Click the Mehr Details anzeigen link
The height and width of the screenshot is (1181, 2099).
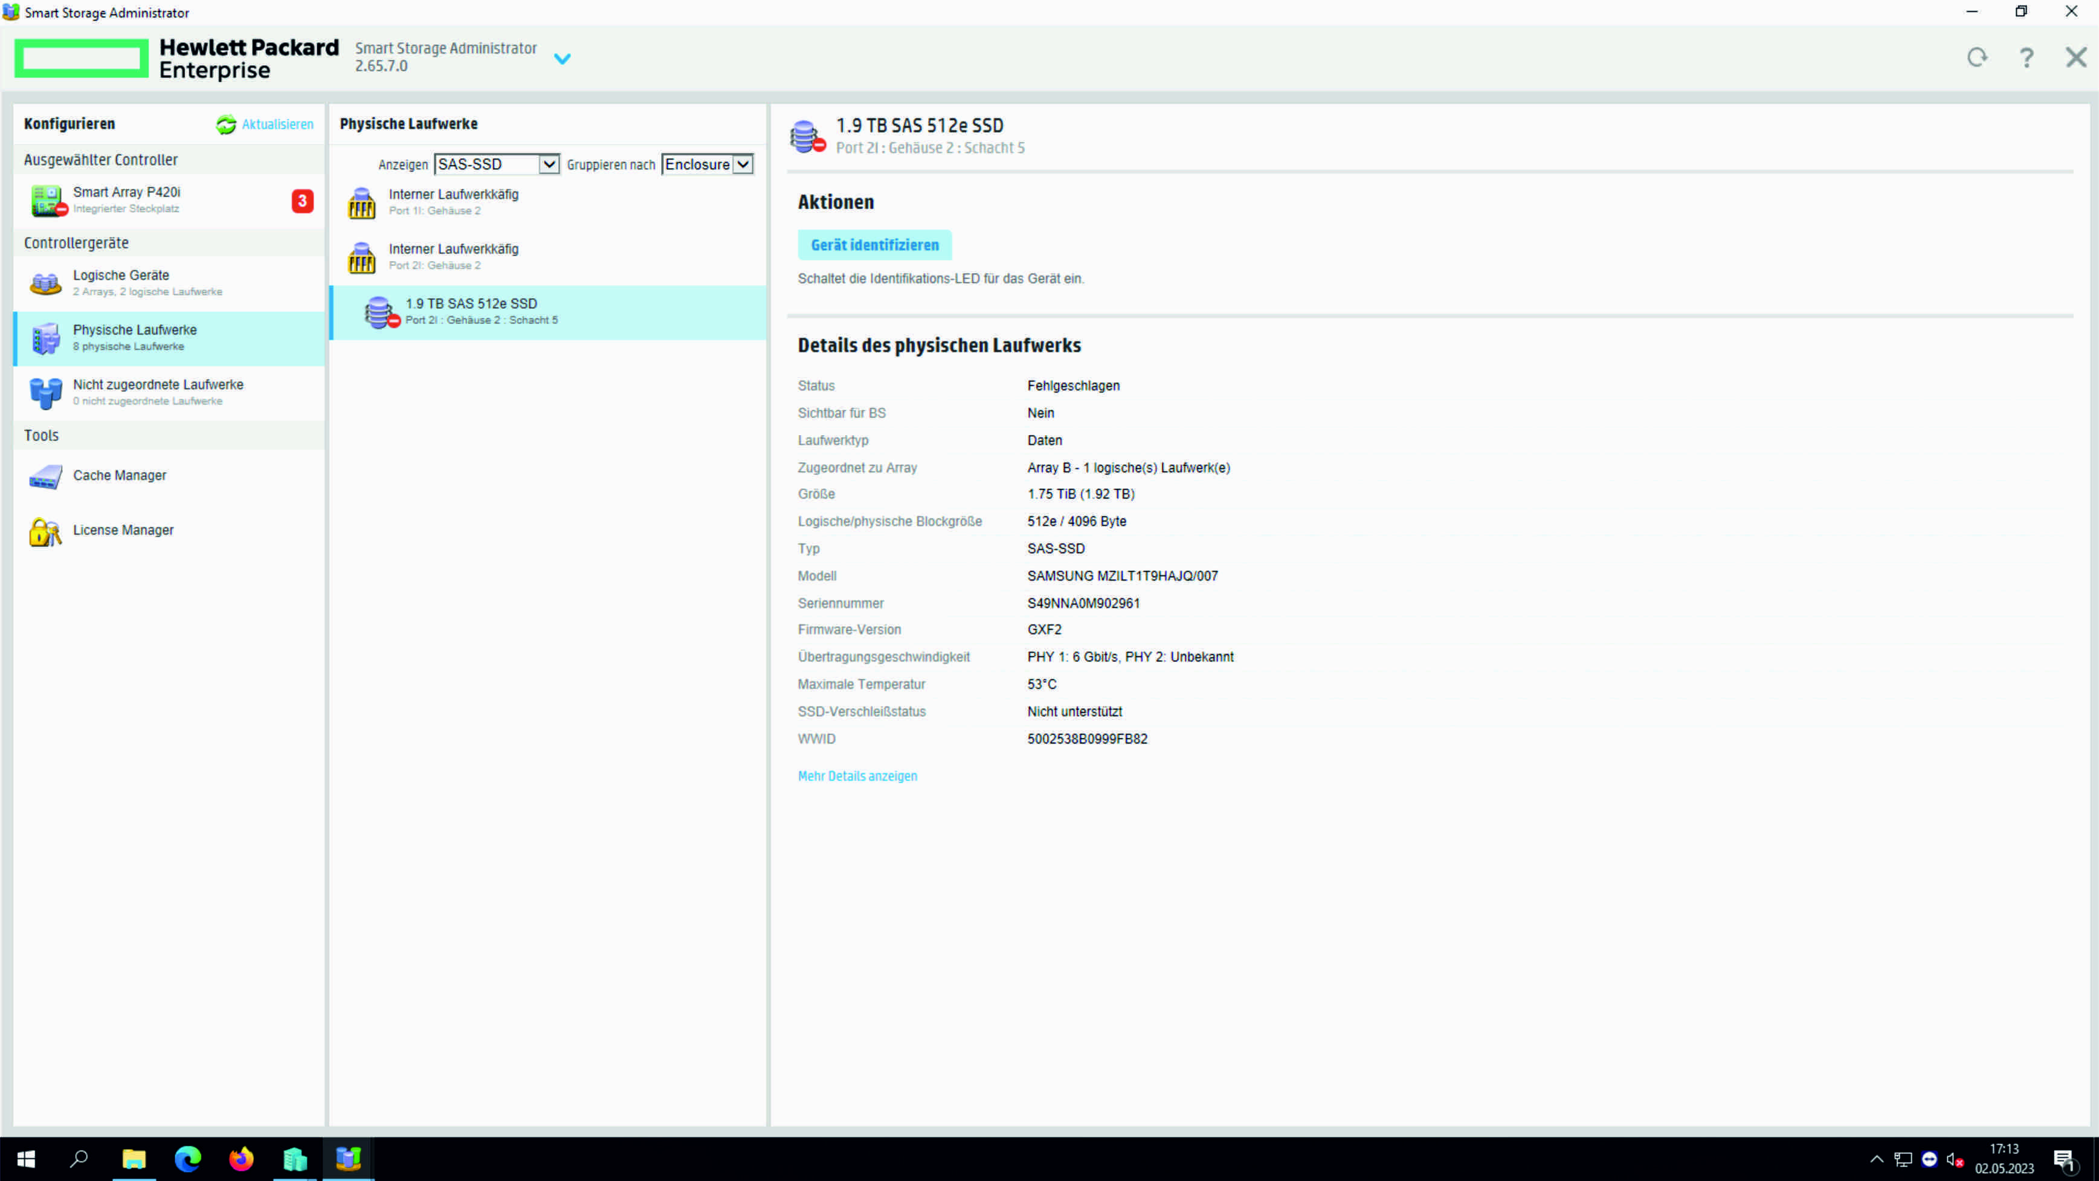tap(857, 776)
